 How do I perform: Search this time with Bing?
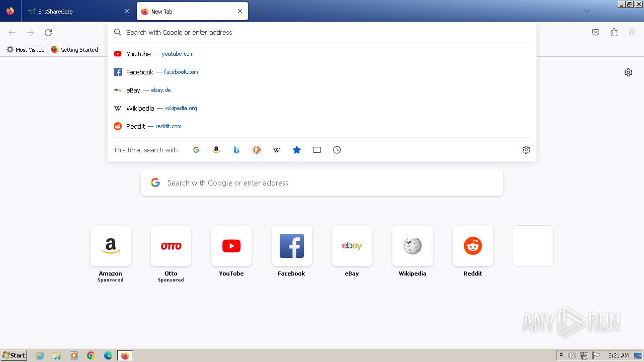click(x=236, y=150)
